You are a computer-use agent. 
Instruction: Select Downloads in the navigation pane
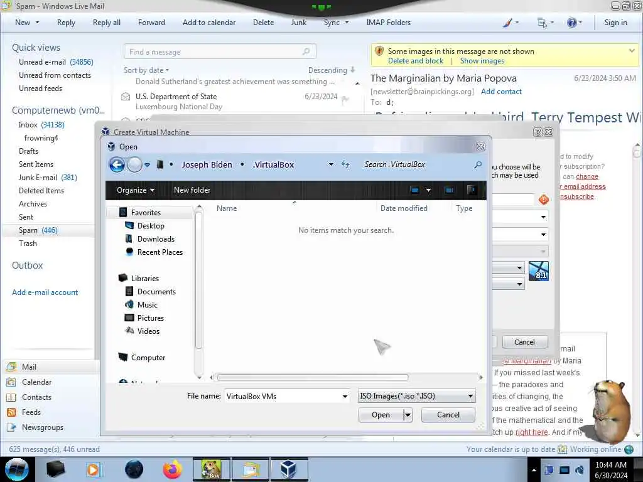click(156, 239)
